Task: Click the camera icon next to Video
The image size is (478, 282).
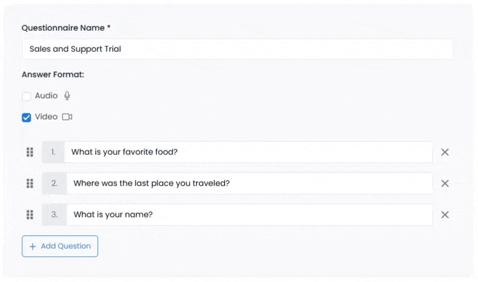Action: (x=67, y=117)
